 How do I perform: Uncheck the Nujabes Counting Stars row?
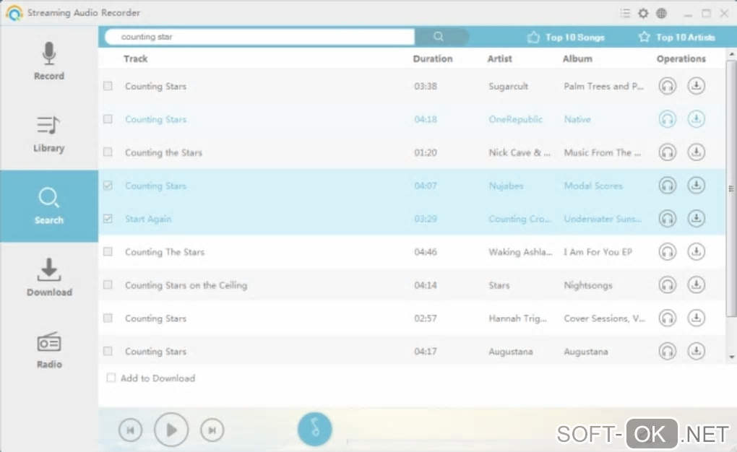(x=108, y=186)
